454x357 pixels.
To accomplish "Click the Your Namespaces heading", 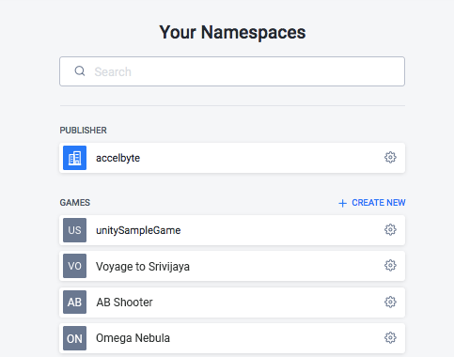I will click(x=232, y=32).
